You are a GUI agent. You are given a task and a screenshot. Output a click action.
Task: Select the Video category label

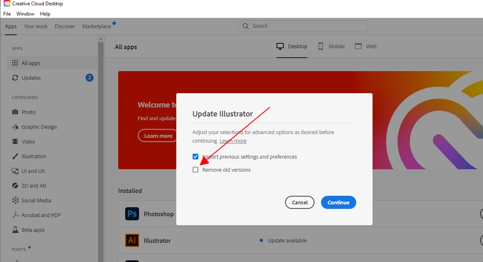pyautogui.click(x=28, y=141)
